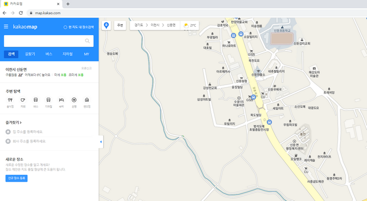Open the hamburger menu next to kakaomap

pyautogui.click(x=6, y=27)
